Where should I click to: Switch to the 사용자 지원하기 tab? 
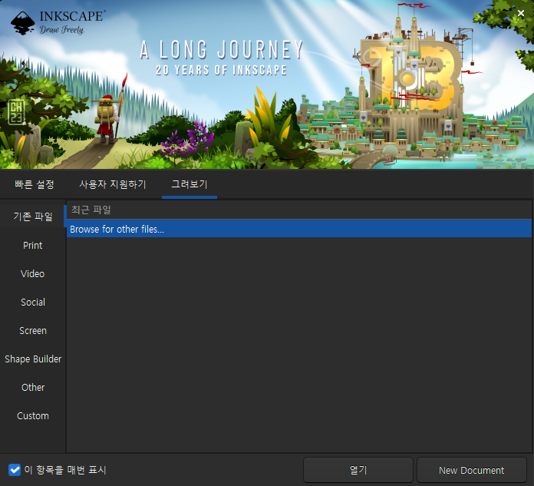click(112, 184)
